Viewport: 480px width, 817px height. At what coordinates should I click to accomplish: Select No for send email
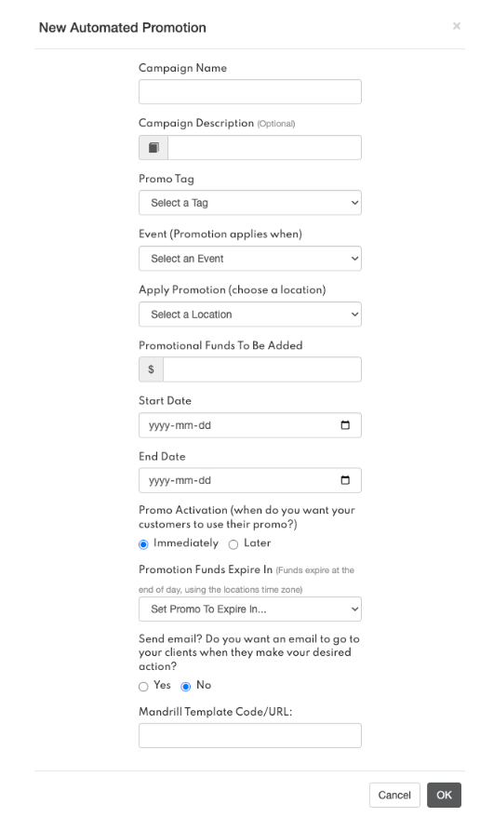[x=186, y=687]
